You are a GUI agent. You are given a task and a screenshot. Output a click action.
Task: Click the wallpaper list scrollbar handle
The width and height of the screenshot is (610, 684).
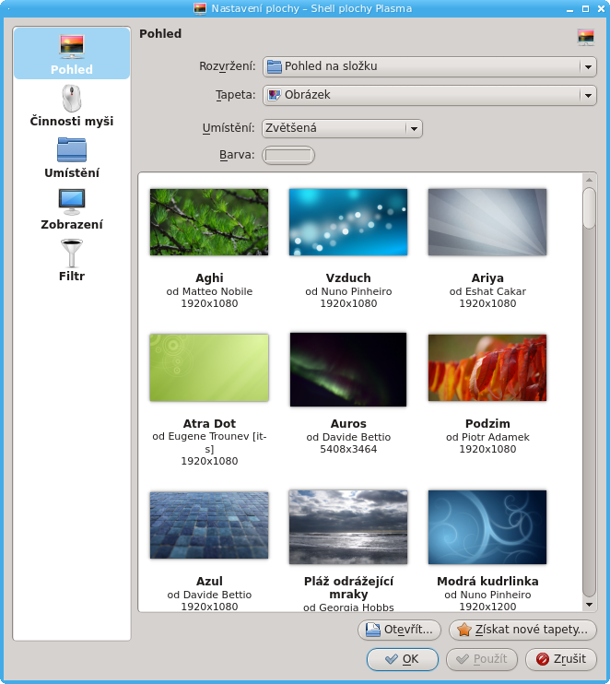click(x=589, y=208)
